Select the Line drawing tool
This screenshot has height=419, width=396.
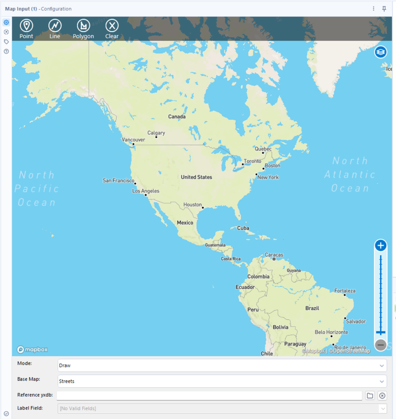click(x=55, y=29)
